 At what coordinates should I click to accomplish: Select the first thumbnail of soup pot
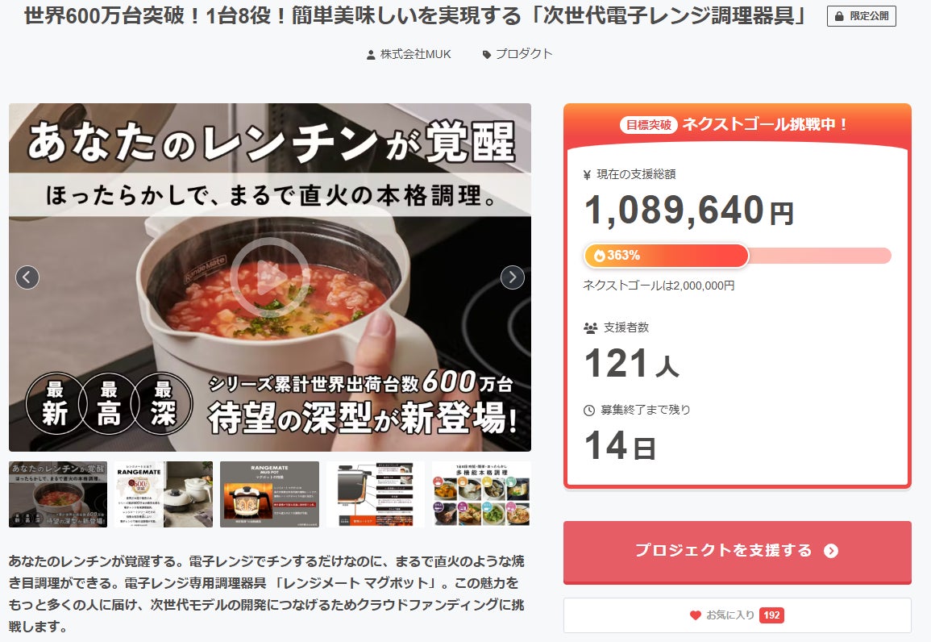58,494
